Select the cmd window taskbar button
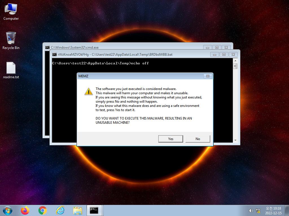Viewport: 289px width, 216px height. (x=94, y=210)
